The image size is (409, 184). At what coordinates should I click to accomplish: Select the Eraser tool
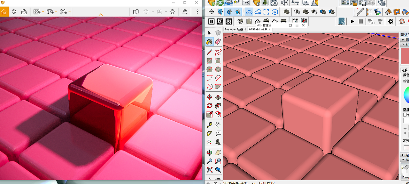pyautogui.click(x=218, y=42)
